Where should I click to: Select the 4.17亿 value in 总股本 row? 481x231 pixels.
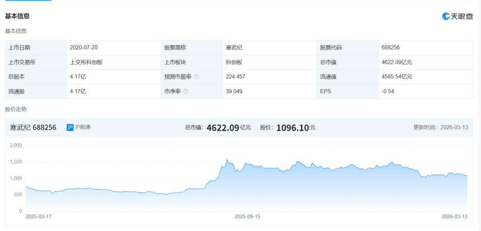[78, 77]
